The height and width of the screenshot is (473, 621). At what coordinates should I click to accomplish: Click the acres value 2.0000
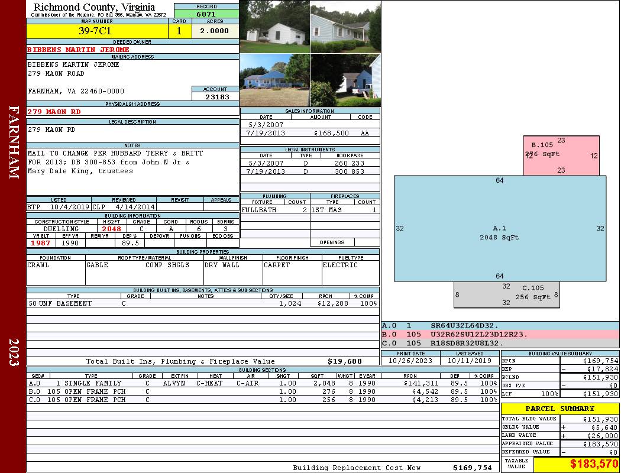[215, 31]
